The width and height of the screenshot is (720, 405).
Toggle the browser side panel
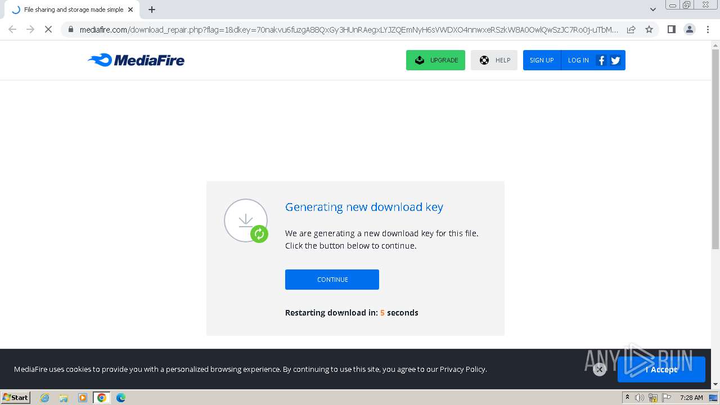pos(671,29)
